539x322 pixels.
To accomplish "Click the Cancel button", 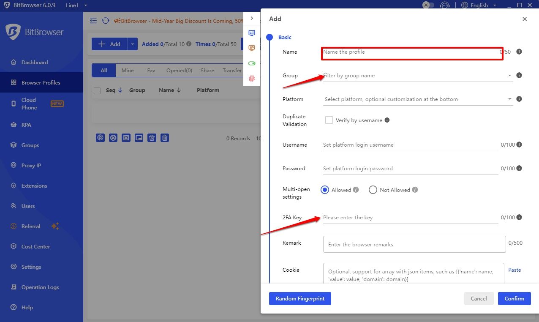I will point(479,298).
